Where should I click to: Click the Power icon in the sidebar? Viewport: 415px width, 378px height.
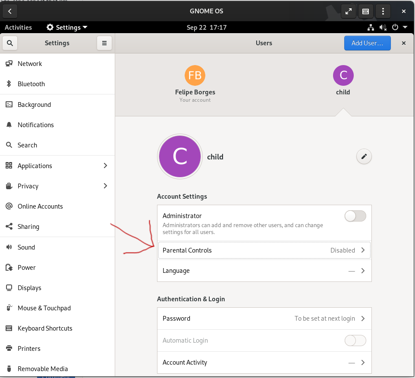[9, 267]
